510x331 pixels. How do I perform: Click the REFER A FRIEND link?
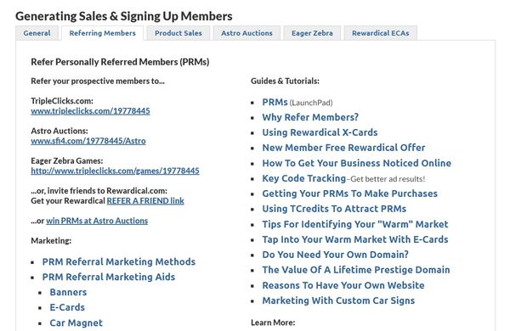coord(145,201)
